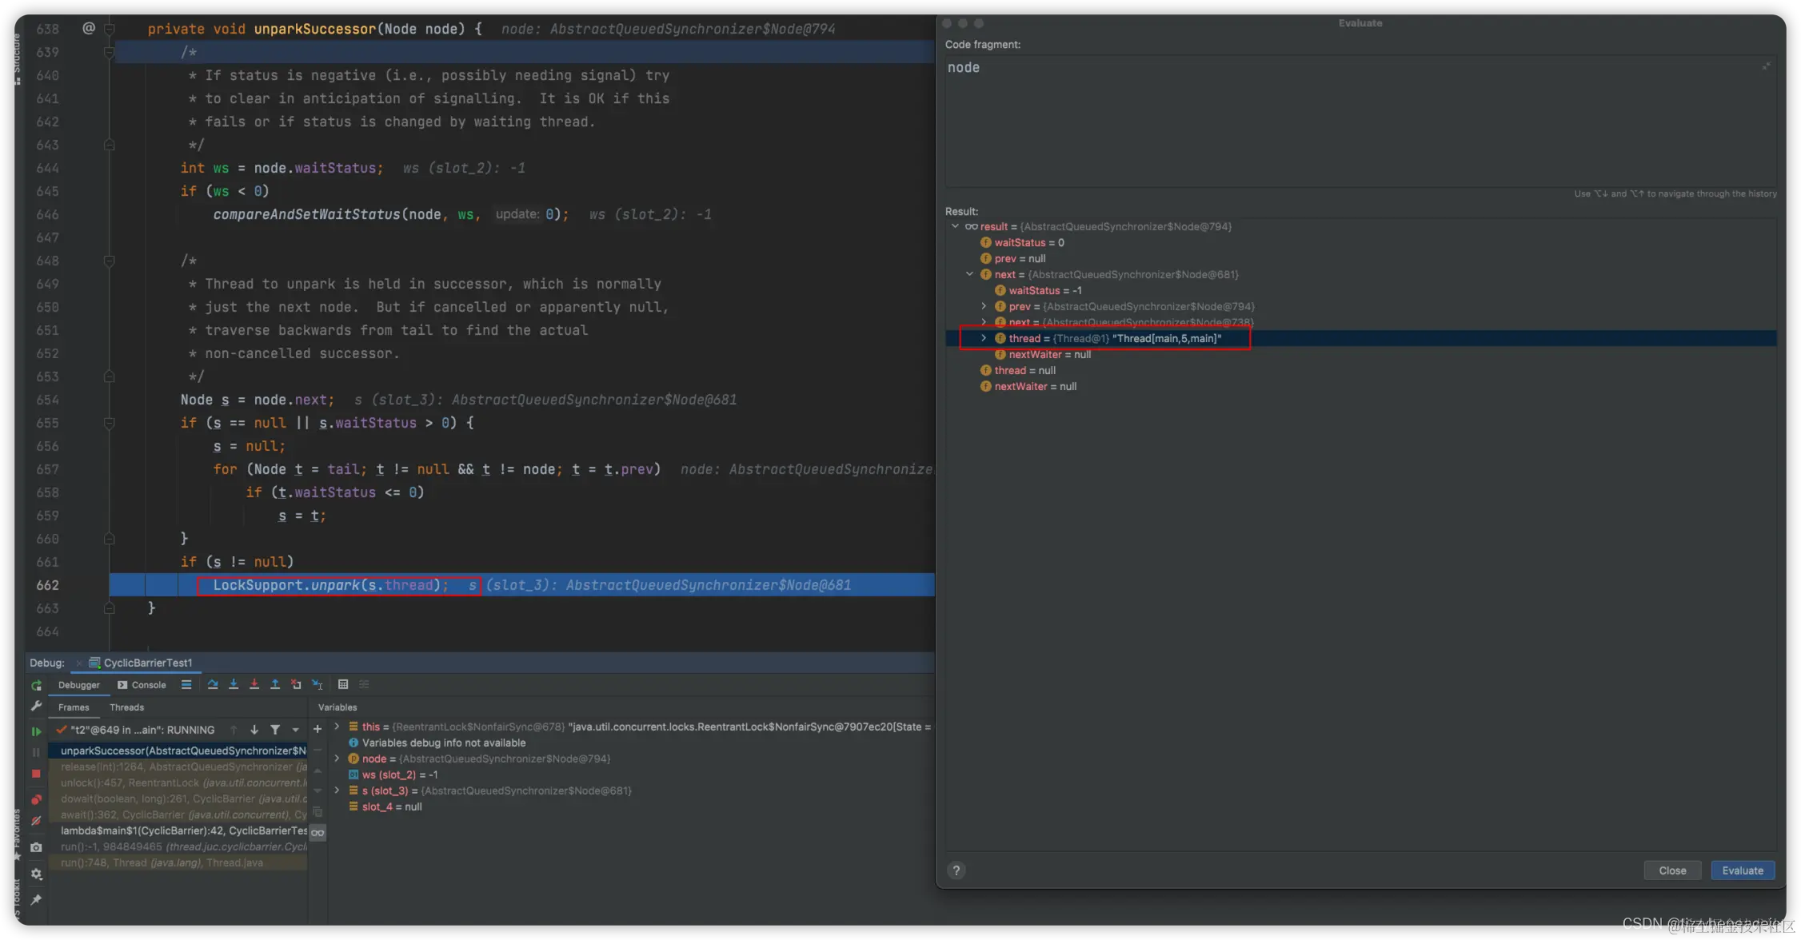
Task: Click the next frame down arrow
Action: 254,730
